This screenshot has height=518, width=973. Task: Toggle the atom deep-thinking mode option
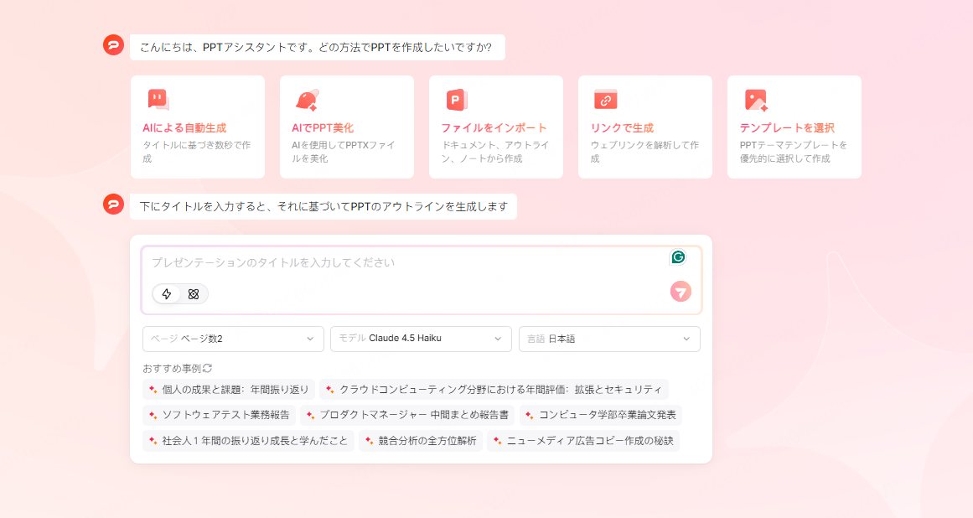point(194,294)
